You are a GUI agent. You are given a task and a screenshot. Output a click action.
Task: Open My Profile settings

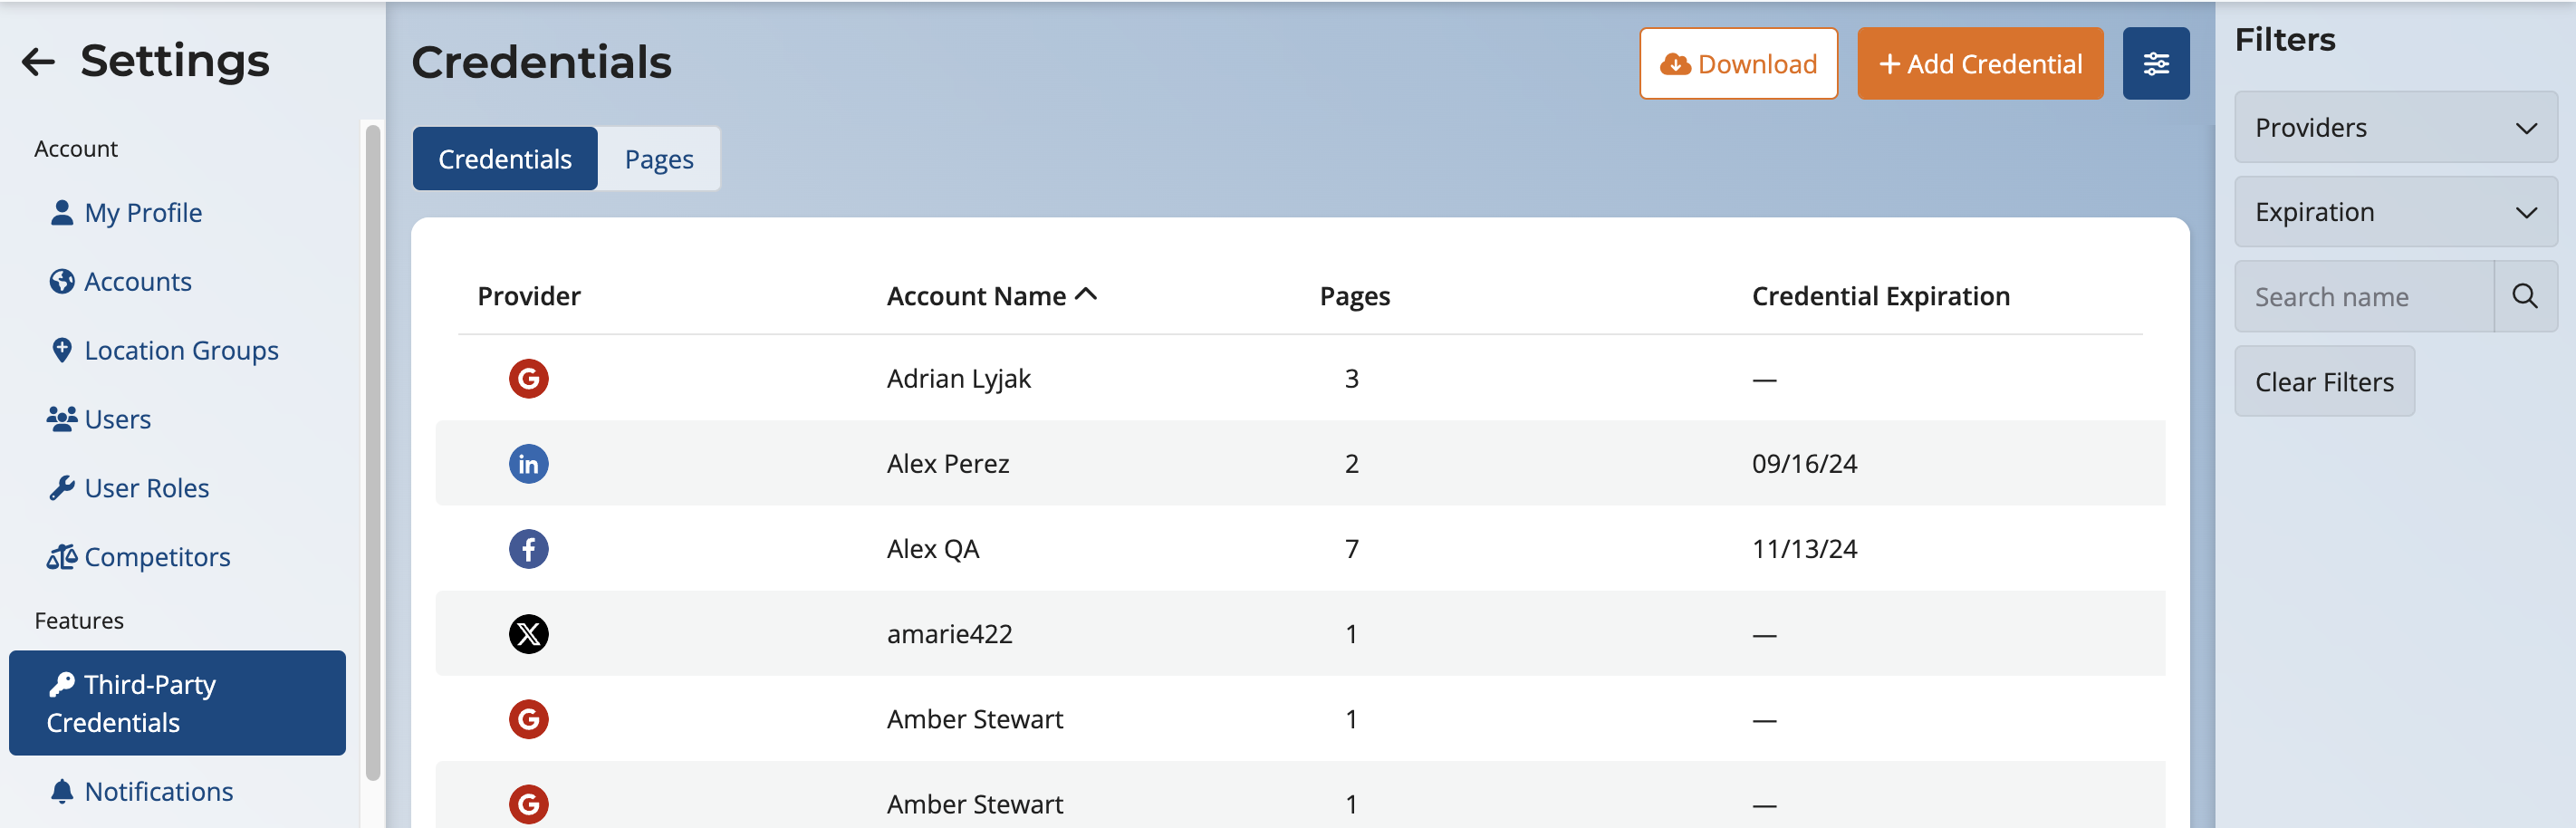143,213
